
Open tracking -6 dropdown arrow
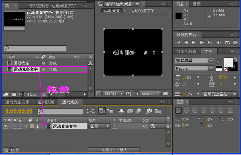click(235, 84)
